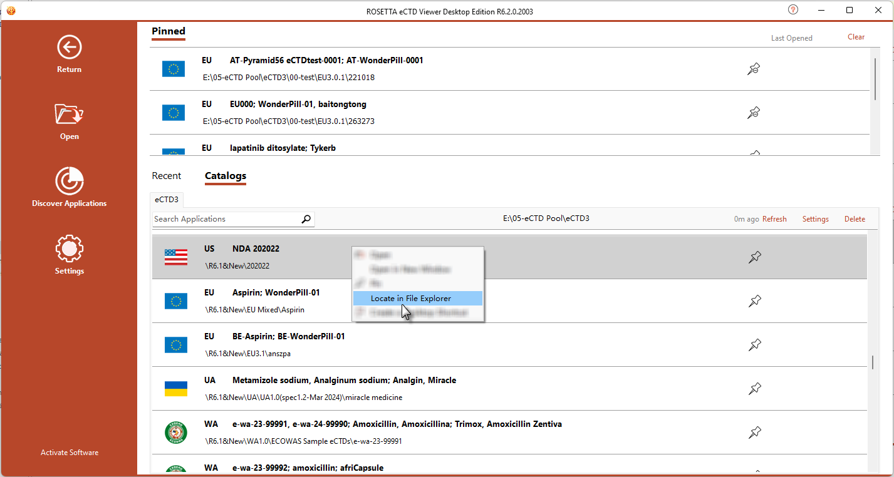Click path \R6.1&New\202022
The height and width of the screenshot is (477, 894).
point(237,265)
